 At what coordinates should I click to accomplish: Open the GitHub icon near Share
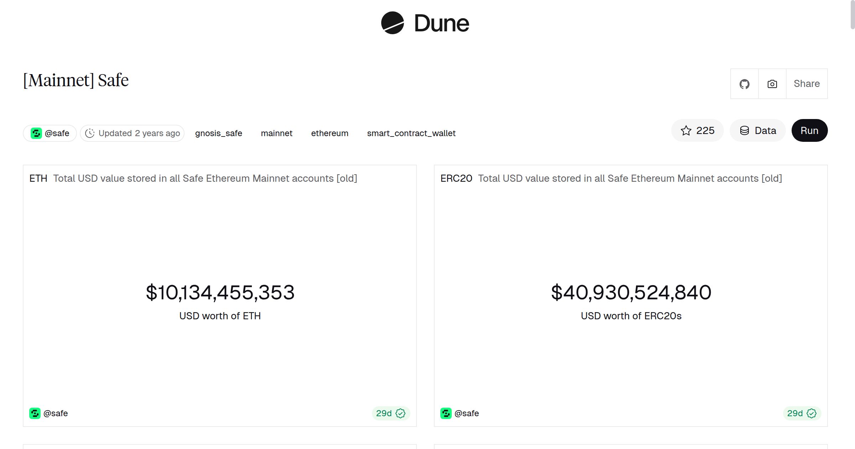(x=744, y=83)
